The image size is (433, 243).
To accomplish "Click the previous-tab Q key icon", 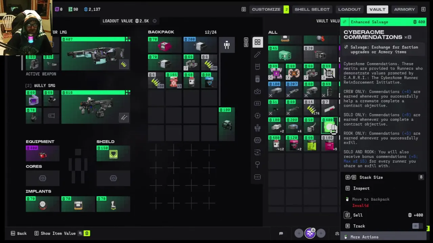I will (244, 9).
